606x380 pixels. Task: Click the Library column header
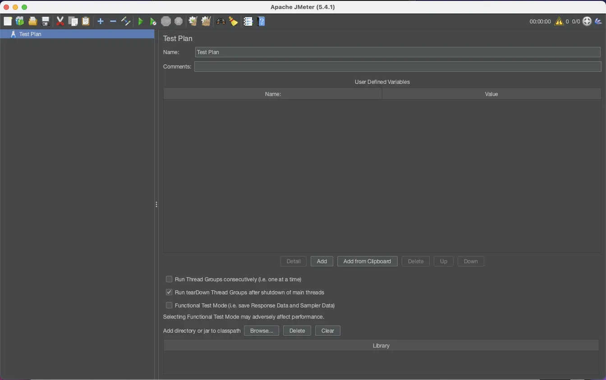381,345
